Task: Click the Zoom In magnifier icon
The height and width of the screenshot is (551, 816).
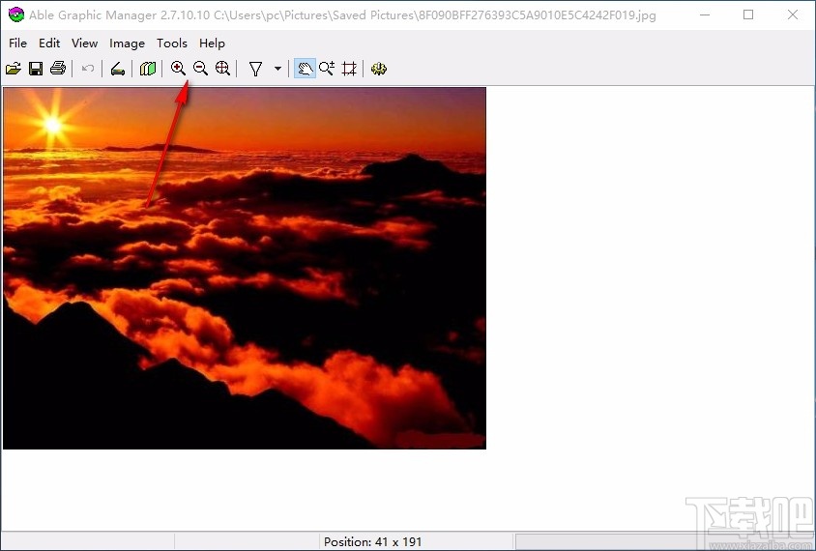Action: pos(178,69)
